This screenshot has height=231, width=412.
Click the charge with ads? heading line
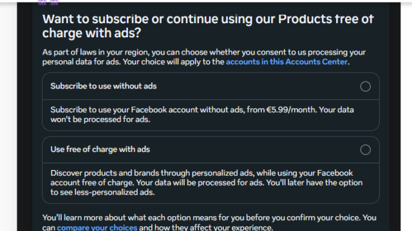(91, 33)
